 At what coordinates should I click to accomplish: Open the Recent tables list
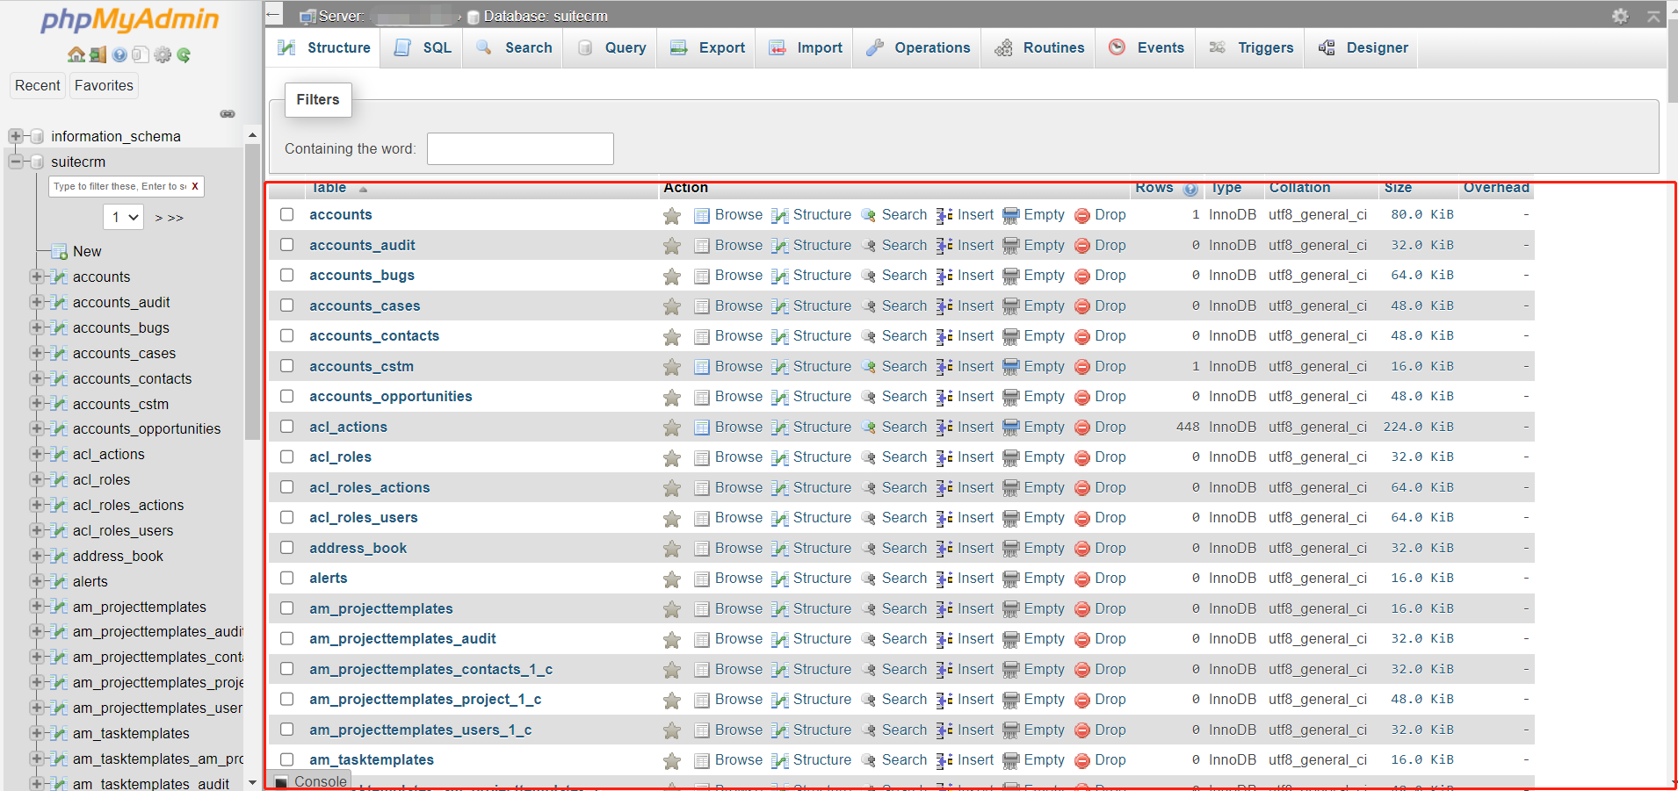tap(38, 85)
